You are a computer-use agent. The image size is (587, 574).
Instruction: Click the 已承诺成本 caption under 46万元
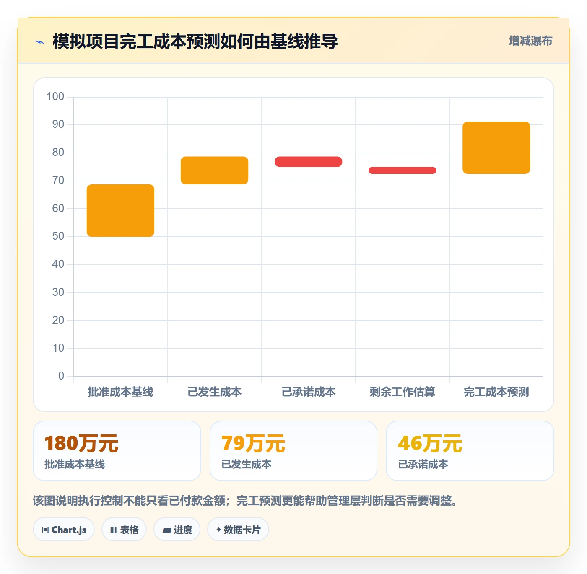[x=423, y=464]
